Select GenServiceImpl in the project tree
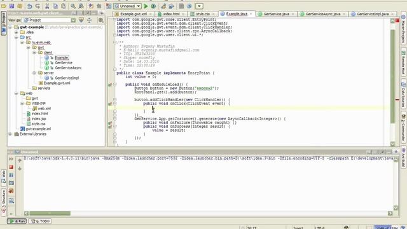Viewport: 407px width, 229px height. coord(67,78)
